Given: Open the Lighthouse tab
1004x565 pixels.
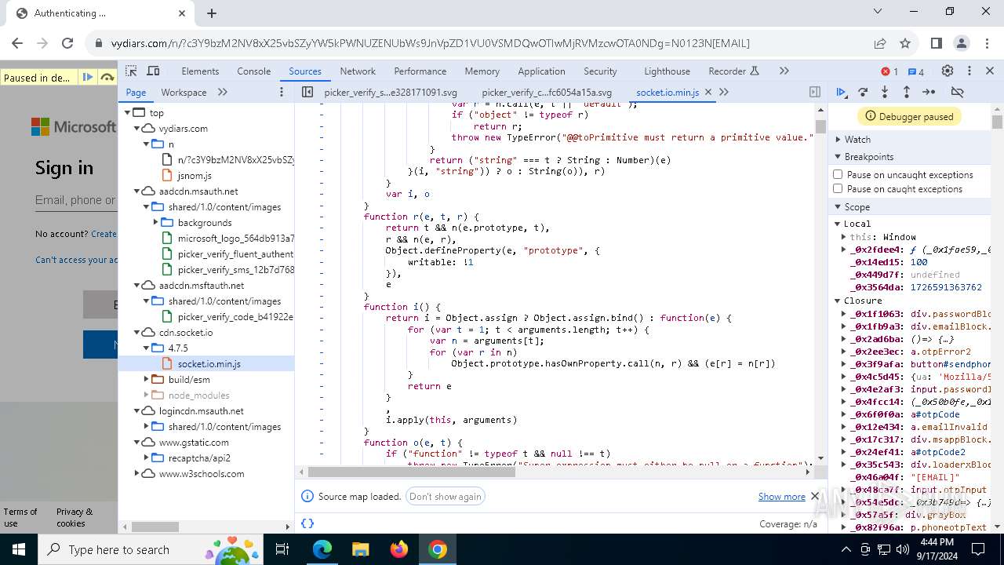Looking at the screenshot, I should point(667,71).
